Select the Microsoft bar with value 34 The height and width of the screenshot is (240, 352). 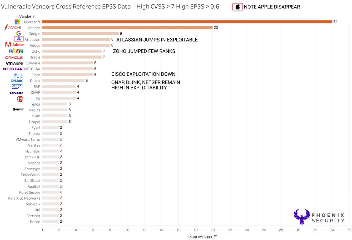pyautogui.click(x=187, y=22)
